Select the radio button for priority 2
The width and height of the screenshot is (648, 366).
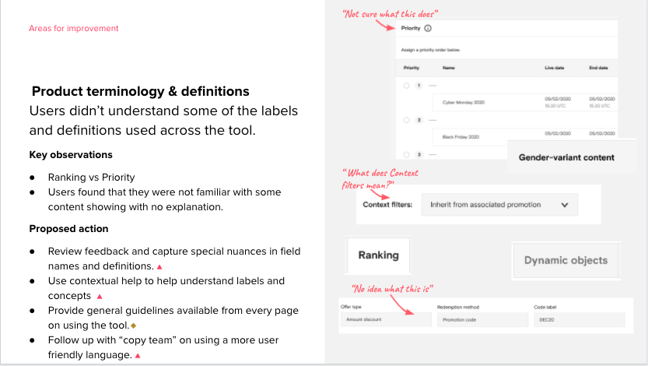point(406,121)
